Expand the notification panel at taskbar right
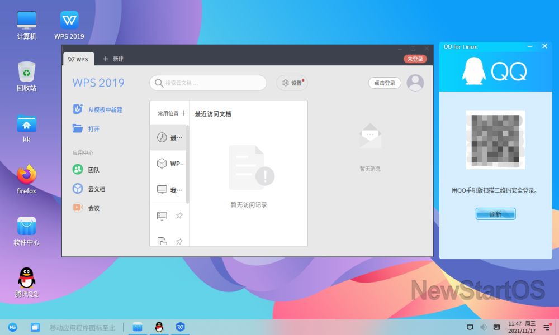This screenshot has width=559, height=335. pos(547,327)
